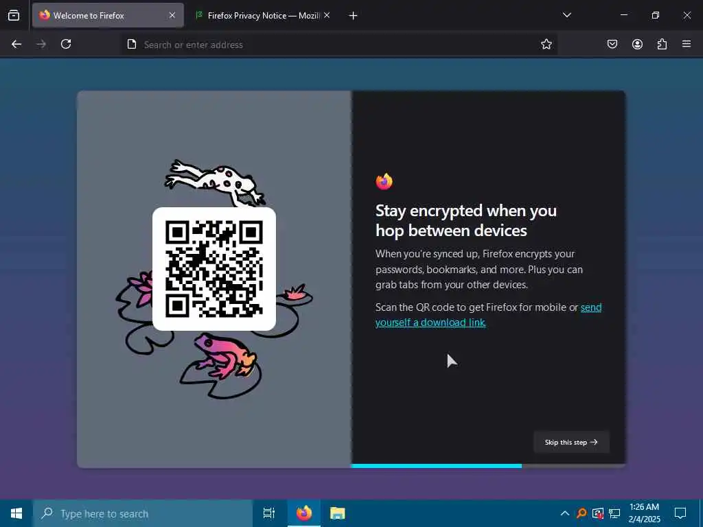Click the orange magnifier tray icon
Screen dimensions: 703x527
[x=581, y=513]
